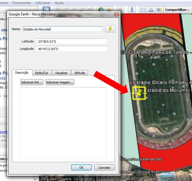Click the yellow pushpin icon button beside Nome
192x181 pixels.
(110, 29)
